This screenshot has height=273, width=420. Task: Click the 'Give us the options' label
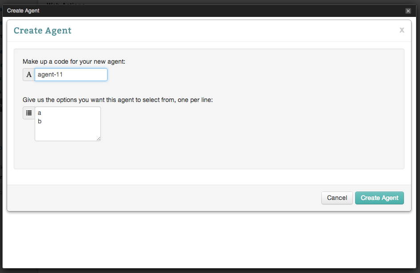point(118,100)
